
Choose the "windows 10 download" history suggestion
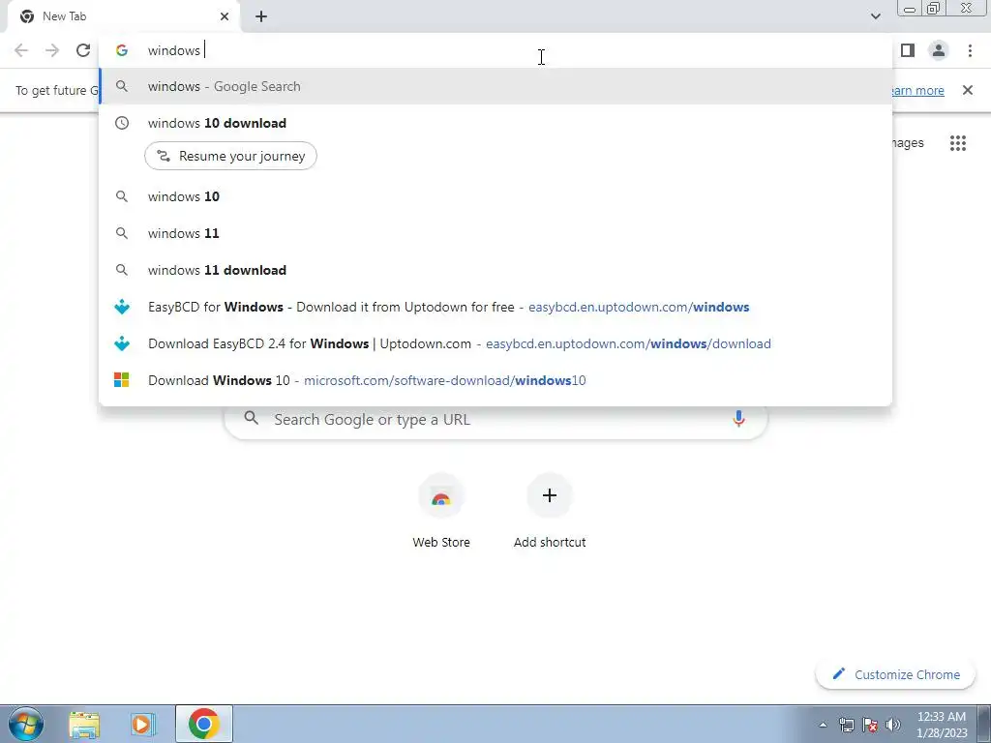point(495,123)
